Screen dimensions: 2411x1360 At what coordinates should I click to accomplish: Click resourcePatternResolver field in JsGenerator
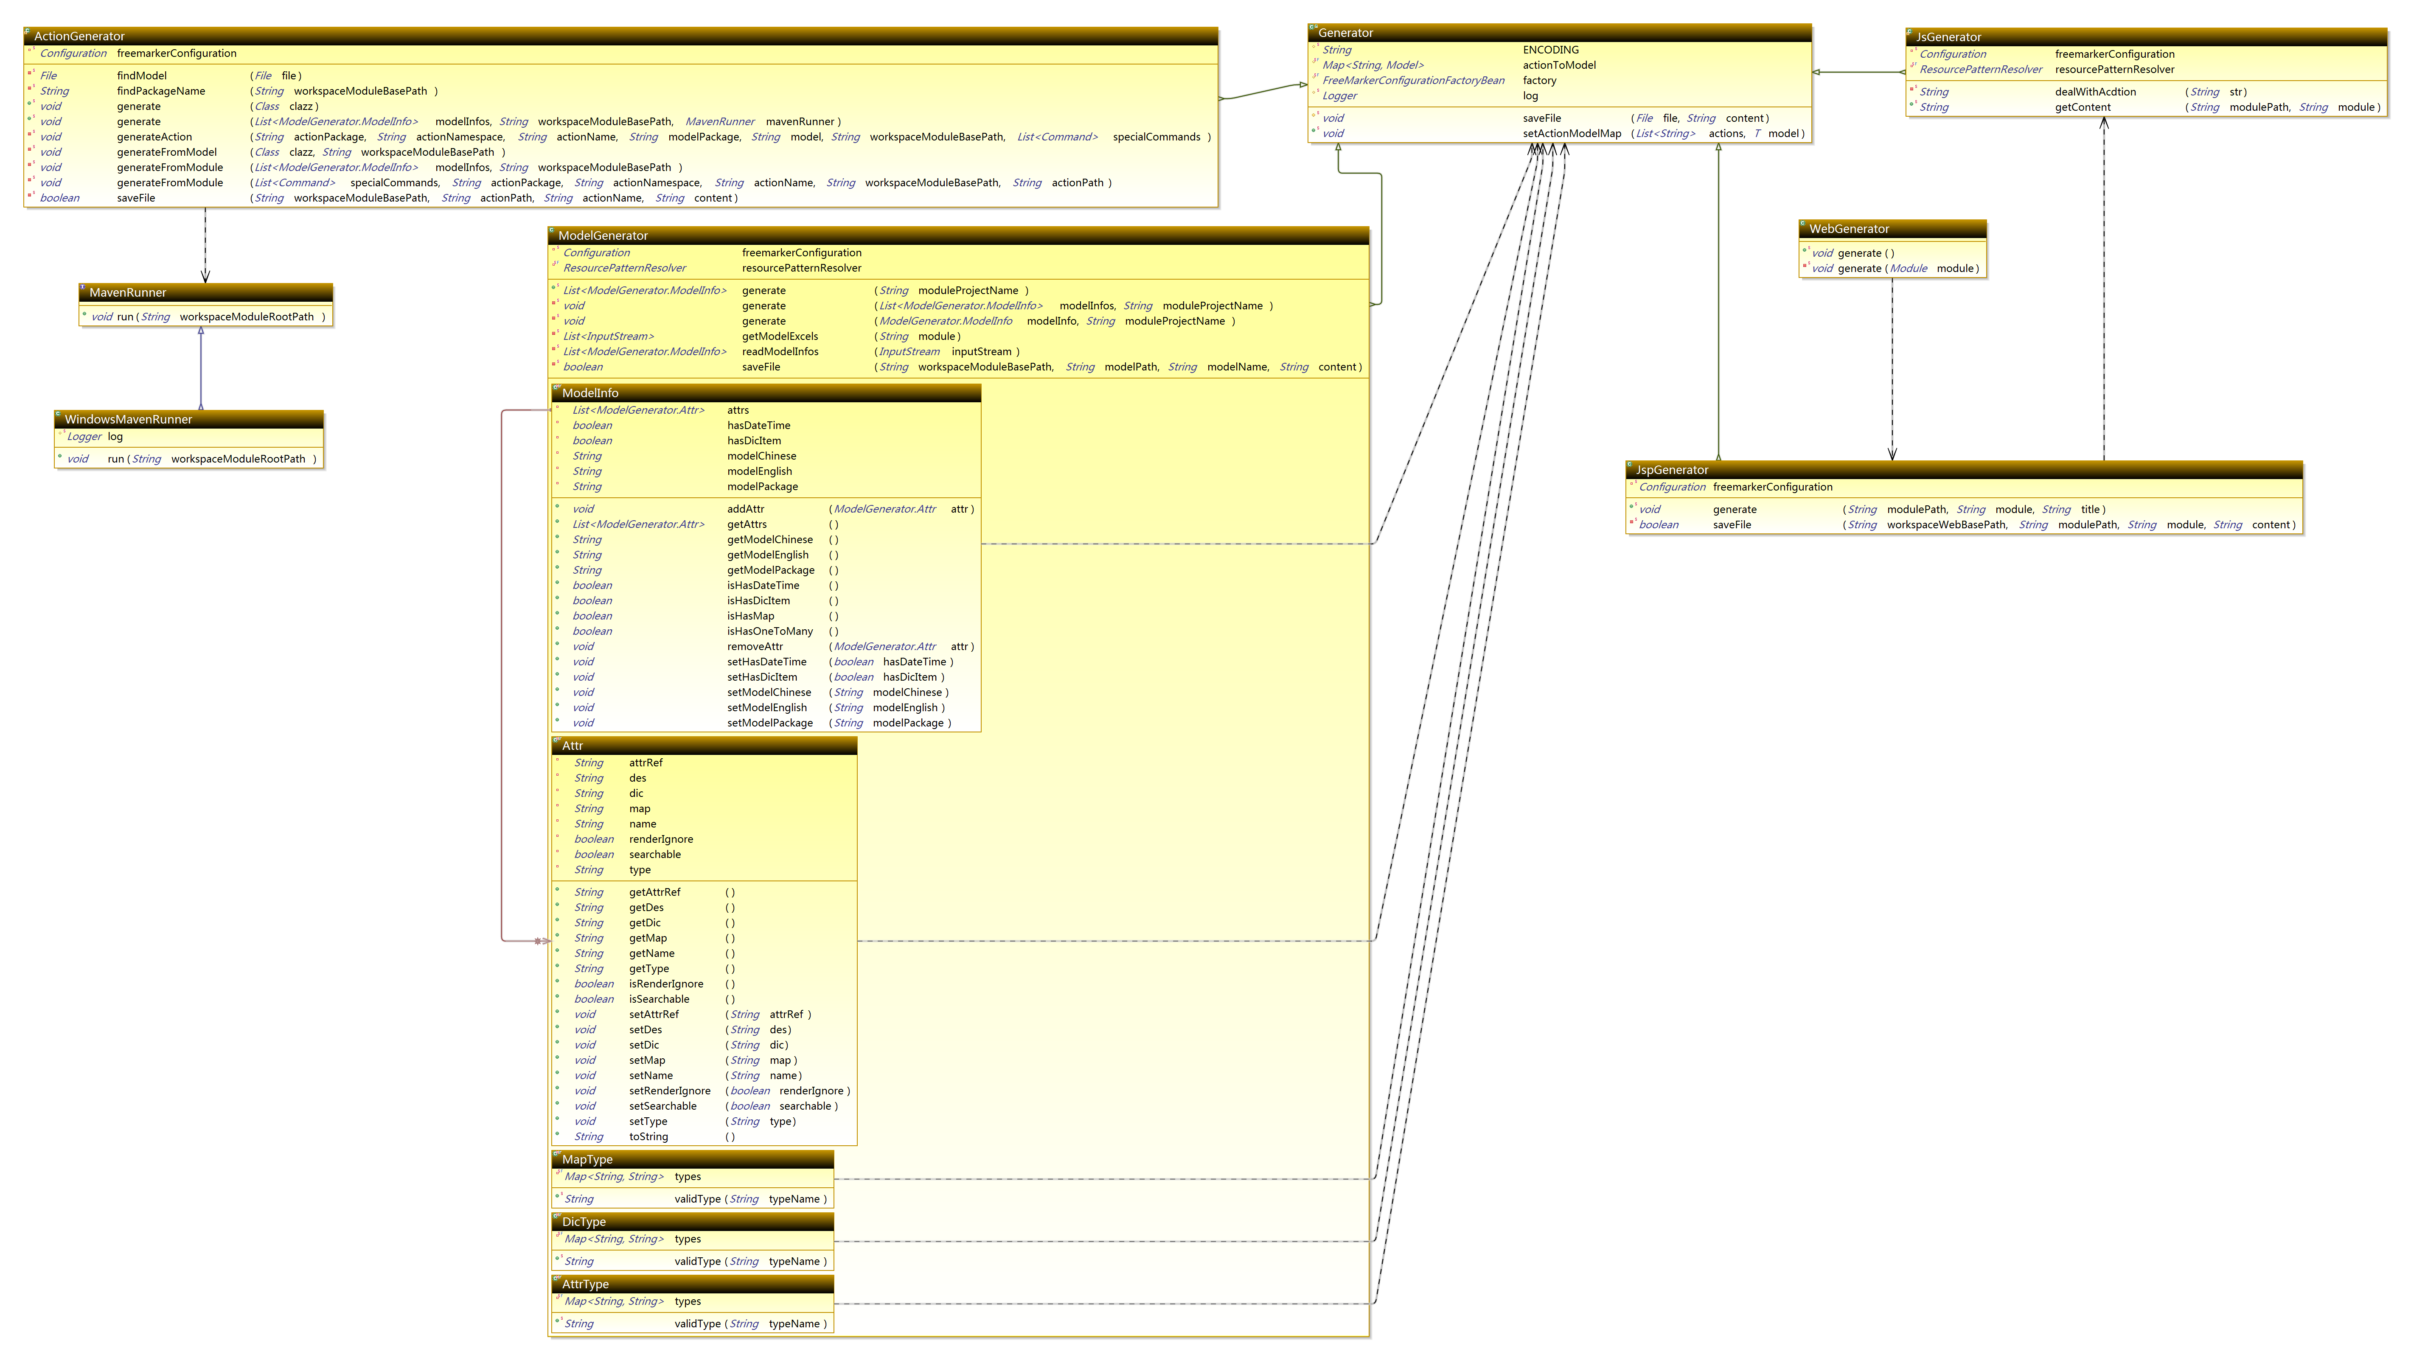(x=2146, y=69)
